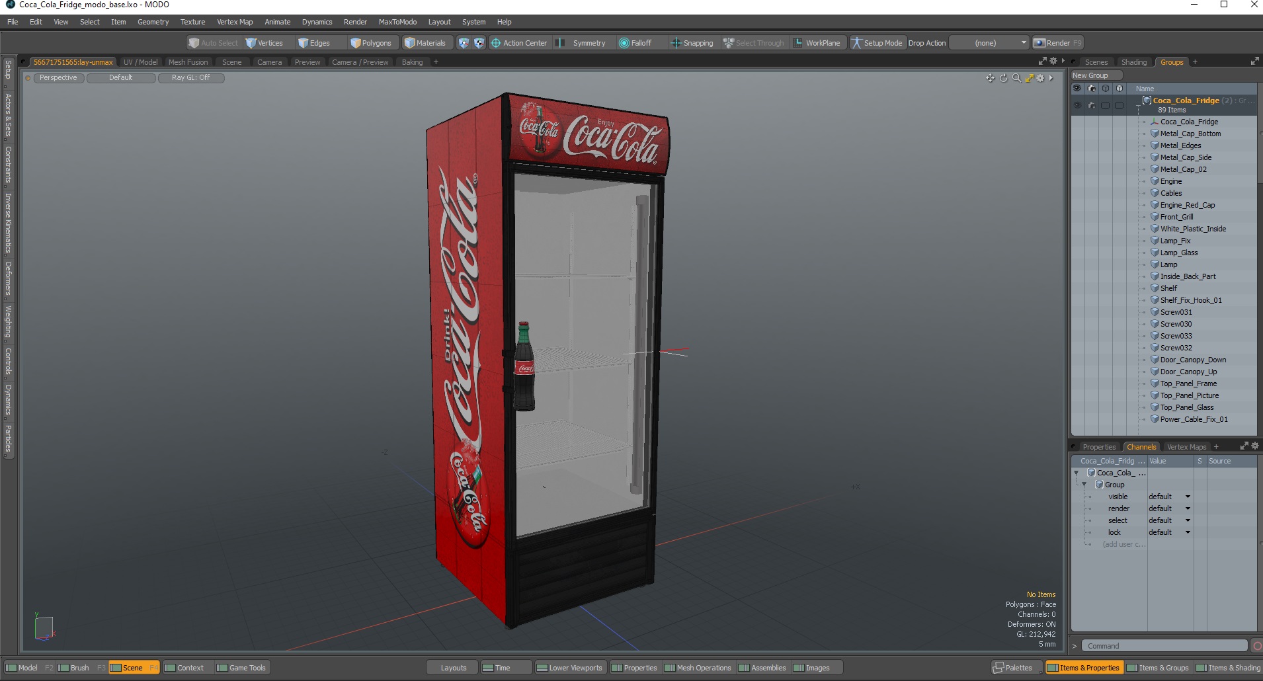Click the gear icon in the viewport tab bar
The width and height of the screenshot is (1263, 681).
1053,61
